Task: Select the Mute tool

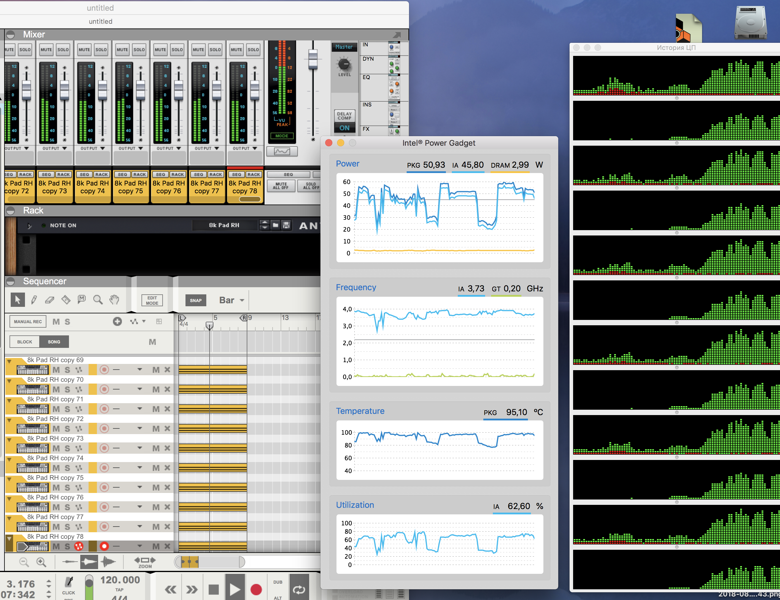Action: click(82, 300)
